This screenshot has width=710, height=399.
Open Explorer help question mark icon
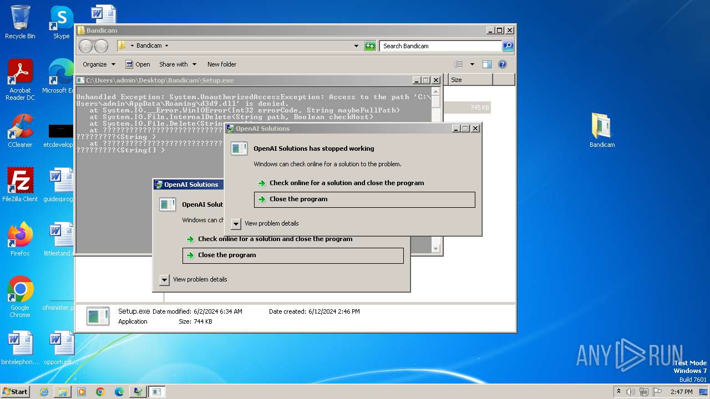pyautogui.click(x=503, y=64)
